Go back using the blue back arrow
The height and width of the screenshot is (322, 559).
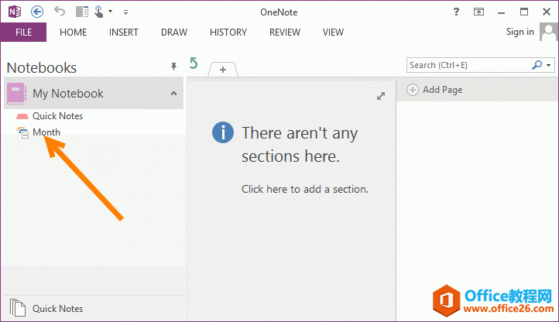pos(37,12)
